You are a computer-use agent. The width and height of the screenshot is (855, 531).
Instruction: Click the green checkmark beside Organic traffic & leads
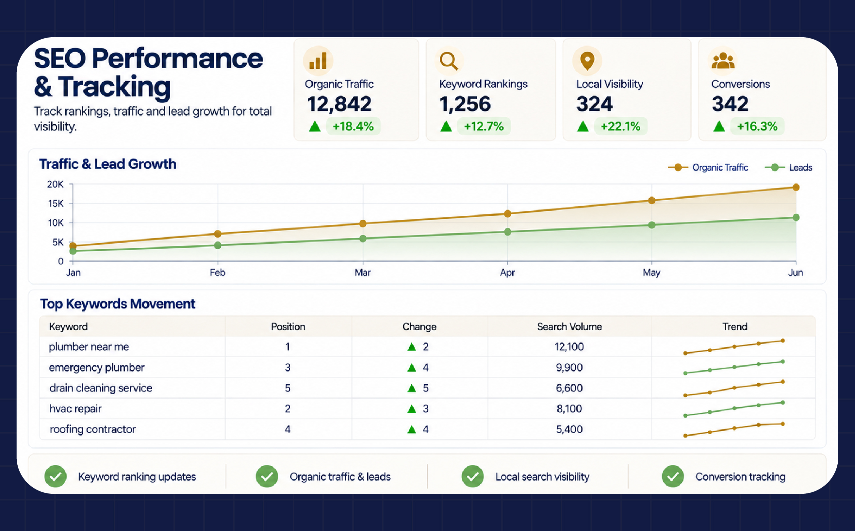pyautogui.click(x=267, y=476)
